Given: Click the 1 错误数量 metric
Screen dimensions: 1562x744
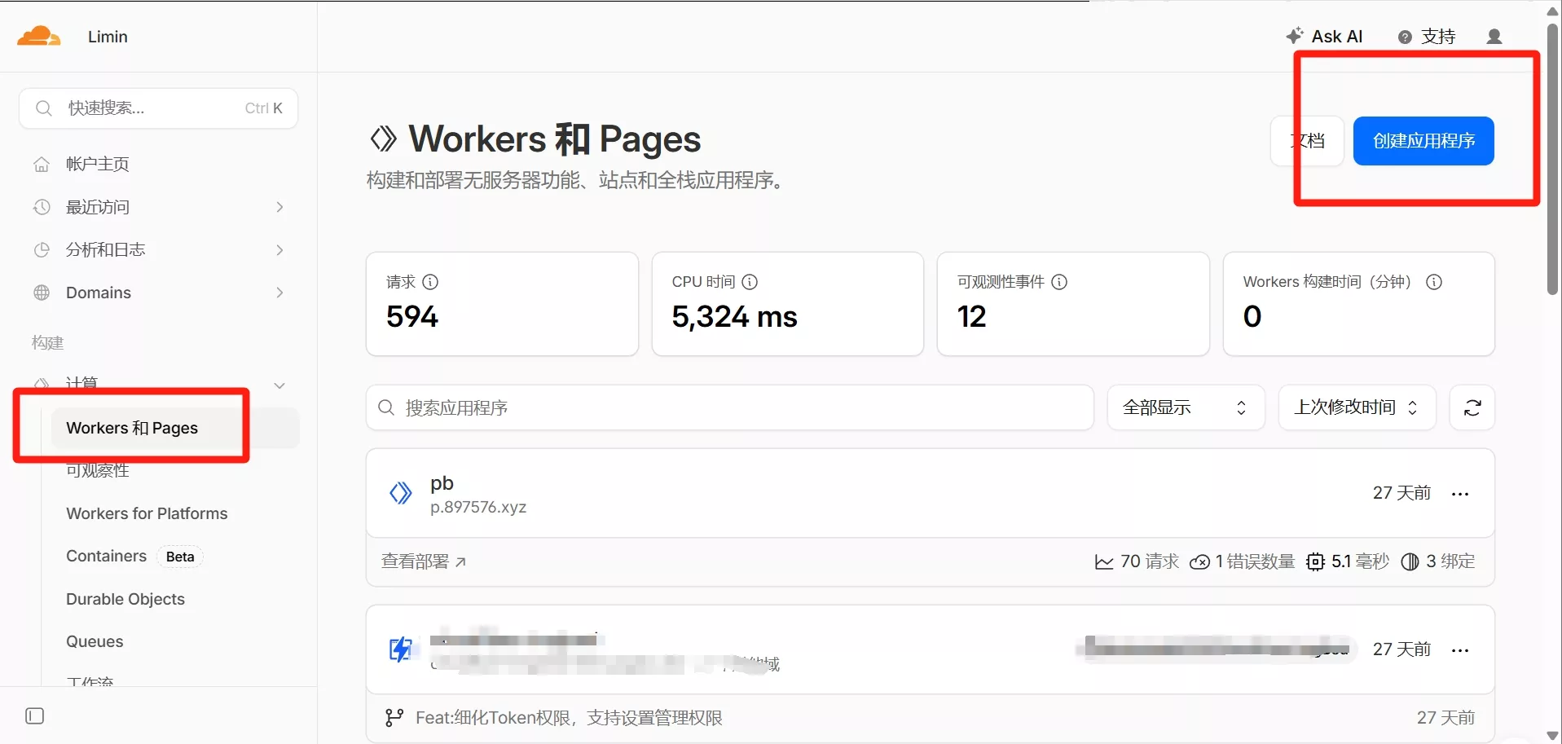Looking at the screenshot, I should 1242,561.
